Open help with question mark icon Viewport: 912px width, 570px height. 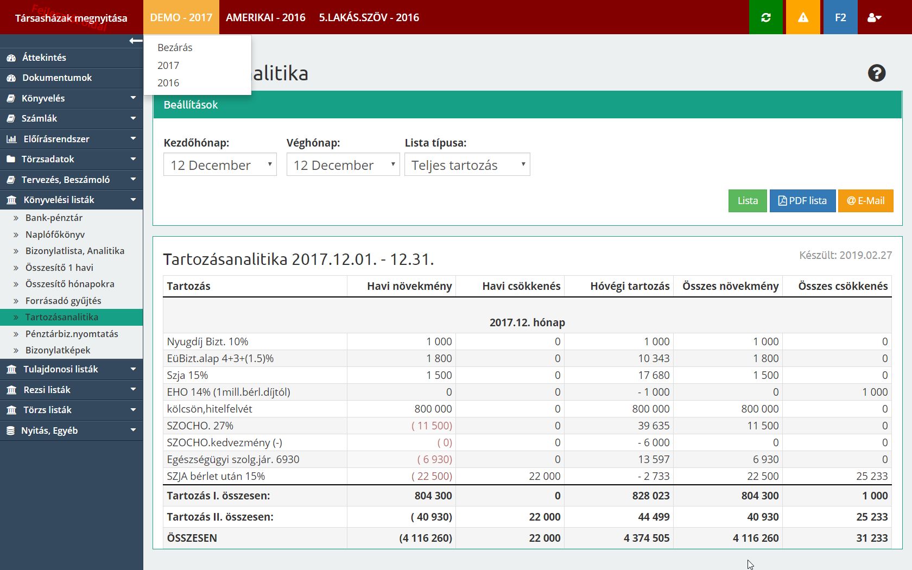click(x=876, y=73)
